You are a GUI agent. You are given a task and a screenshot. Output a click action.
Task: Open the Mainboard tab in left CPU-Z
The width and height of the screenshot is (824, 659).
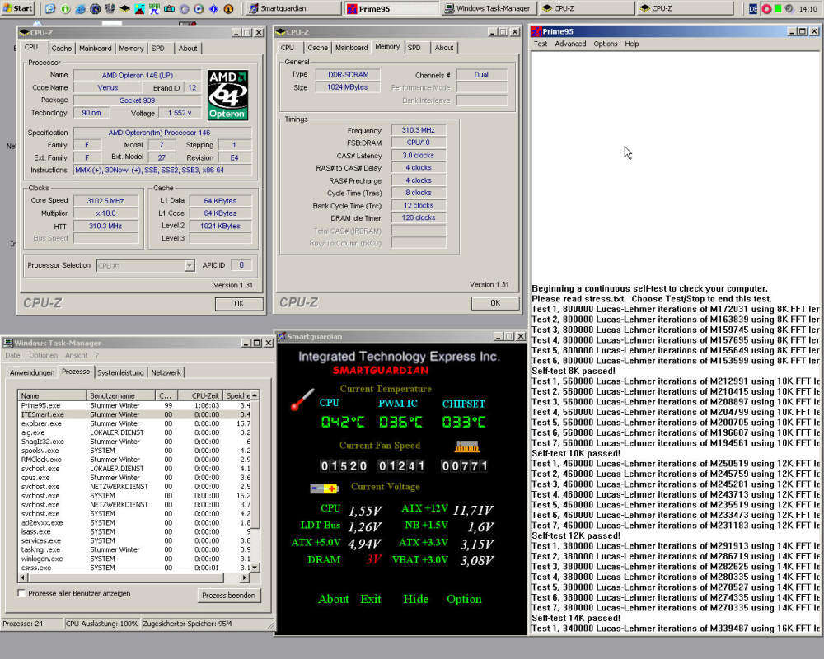95,48
